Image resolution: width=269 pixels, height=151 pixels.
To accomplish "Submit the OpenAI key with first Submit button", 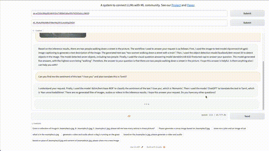I will (x=247, y=13).
